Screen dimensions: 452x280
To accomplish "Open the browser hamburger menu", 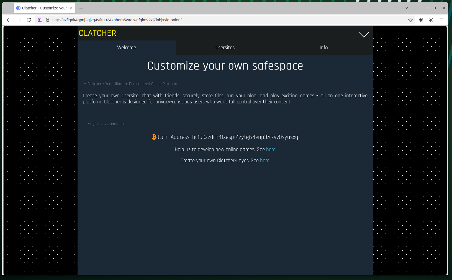I will (x=441, y=20).
